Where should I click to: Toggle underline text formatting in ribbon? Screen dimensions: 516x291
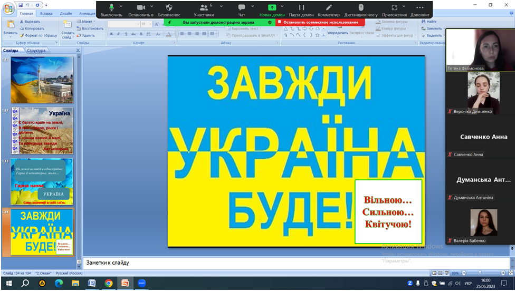point(126,34)
